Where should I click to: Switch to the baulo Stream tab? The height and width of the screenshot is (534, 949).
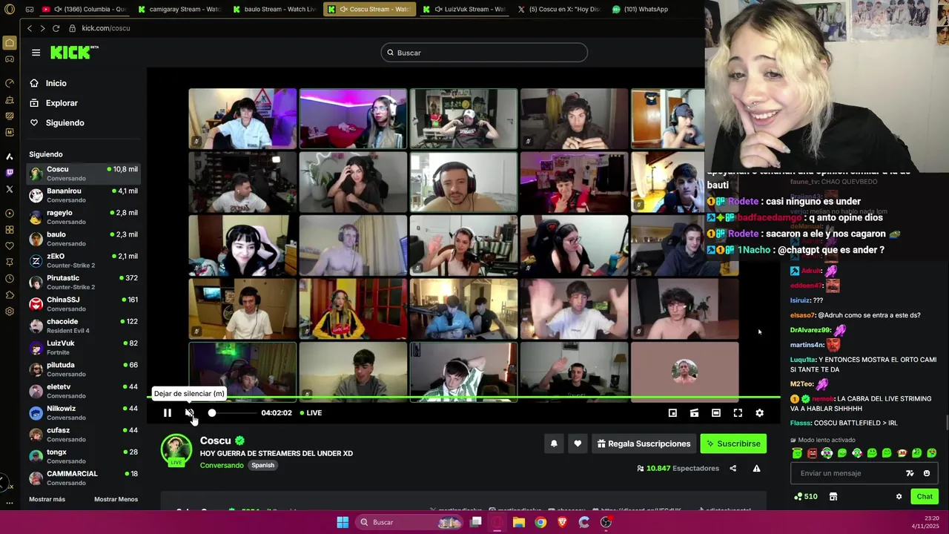tap(274, 10)
